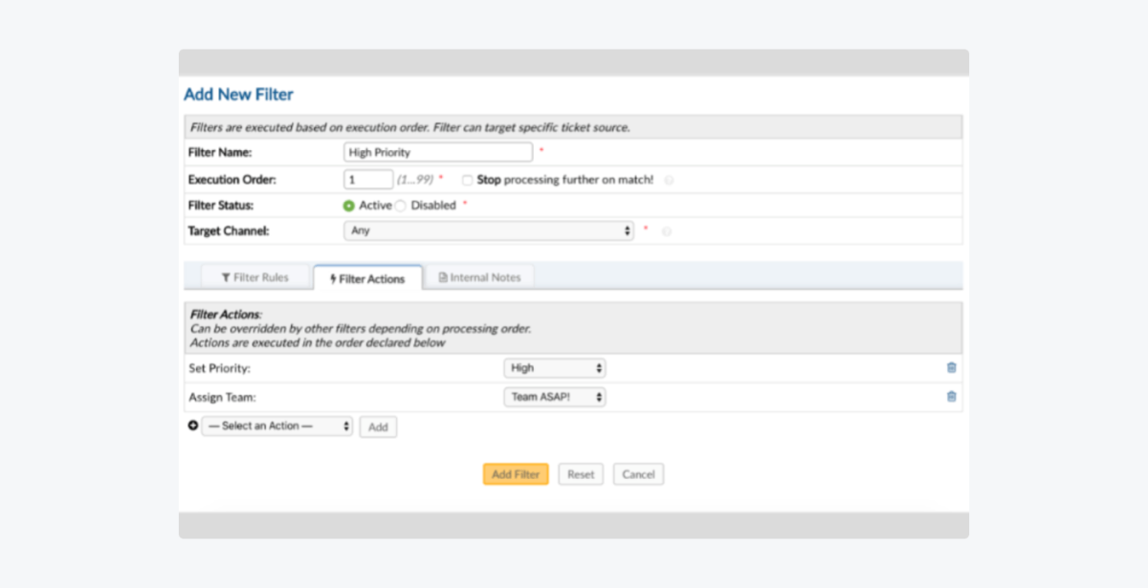Image resolution: width=1148 pixels, height=588 pixels.
Task: Expand the Assign Team dropdown
Action: (555, 397)
